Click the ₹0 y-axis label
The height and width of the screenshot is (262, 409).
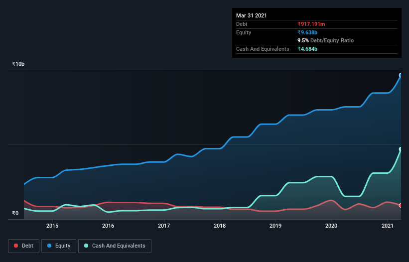click(x=15, y=213)
